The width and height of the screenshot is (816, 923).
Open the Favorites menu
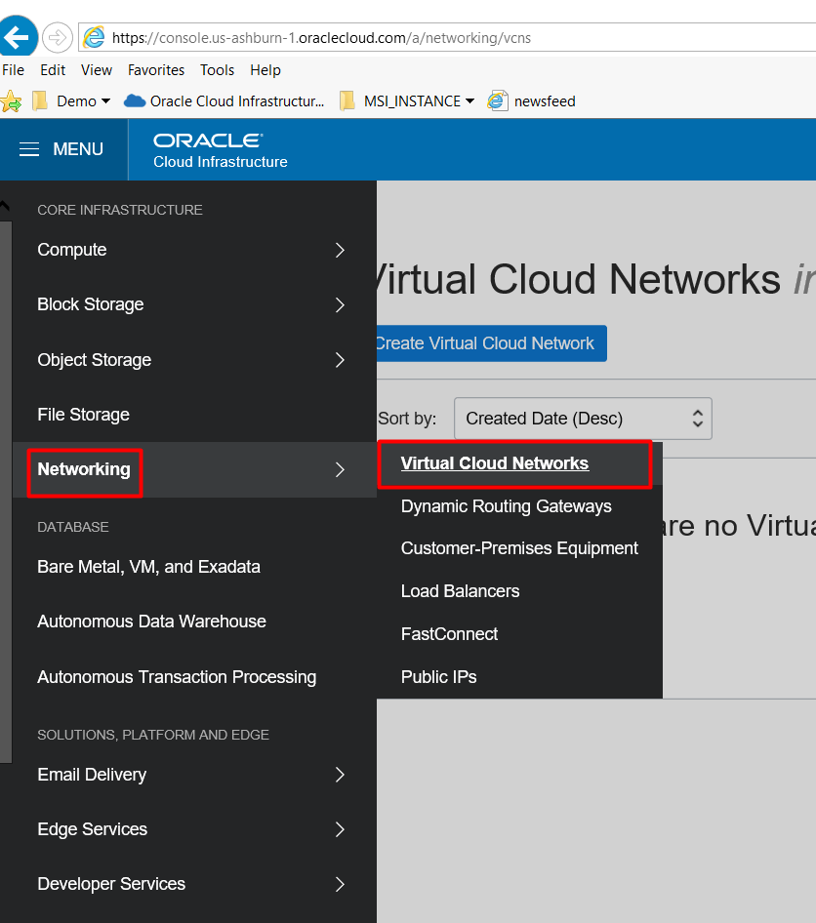156,70
